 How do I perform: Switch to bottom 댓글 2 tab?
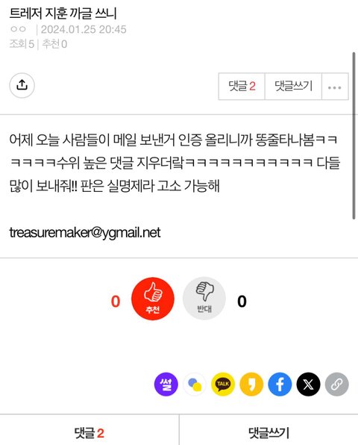click(x=89, y=432)
